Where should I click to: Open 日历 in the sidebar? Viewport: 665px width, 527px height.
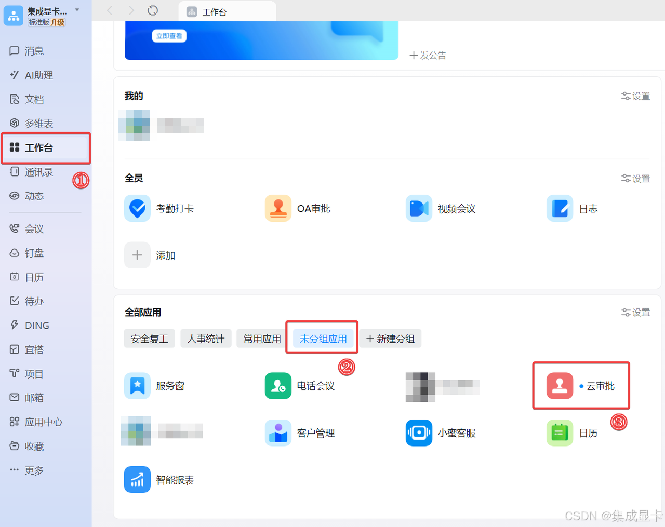point(26,277)
